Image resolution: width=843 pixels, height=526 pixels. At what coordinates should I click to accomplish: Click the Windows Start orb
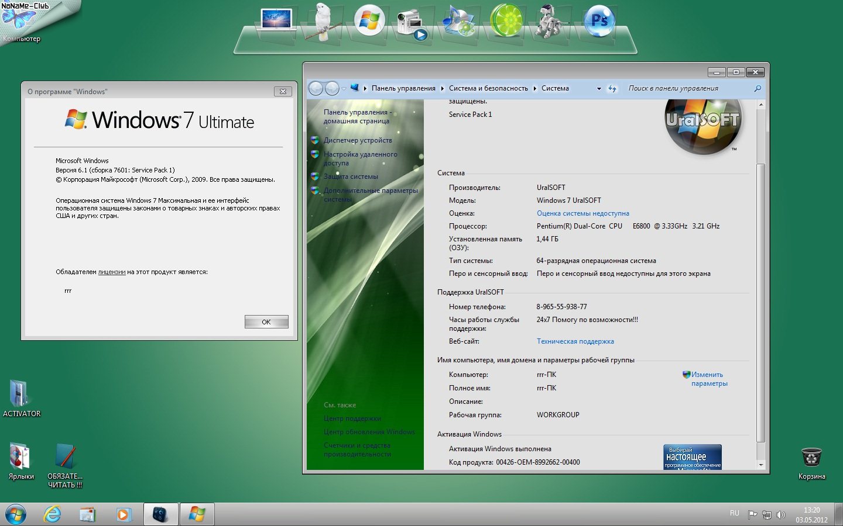(x=16, y=514)
